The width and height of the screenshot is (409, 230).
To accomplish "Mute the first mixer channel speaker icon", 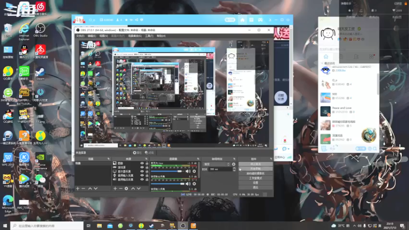I will click(x=188, y=171).
